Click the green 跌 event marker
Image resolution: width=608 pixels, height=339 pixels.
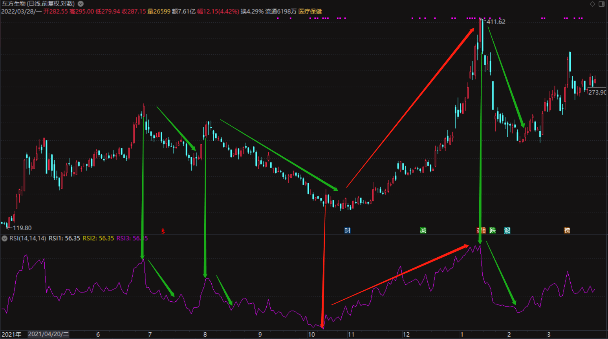493,231
